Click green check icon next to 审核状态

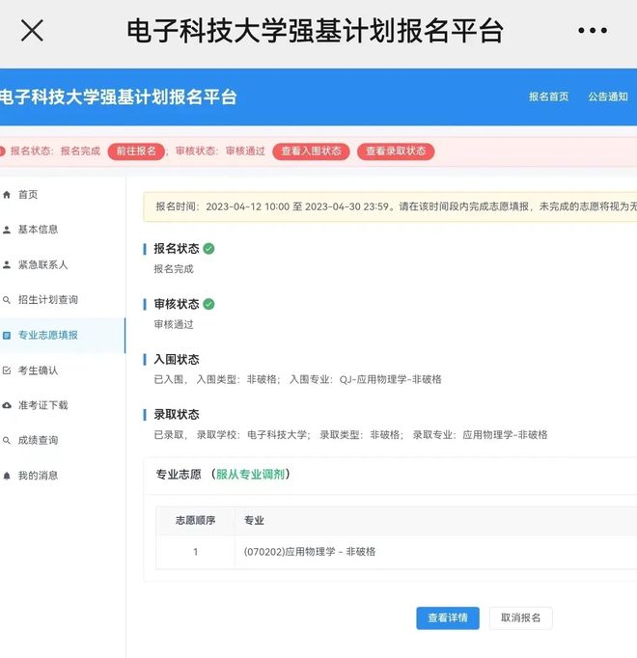[x=208, y=304]
